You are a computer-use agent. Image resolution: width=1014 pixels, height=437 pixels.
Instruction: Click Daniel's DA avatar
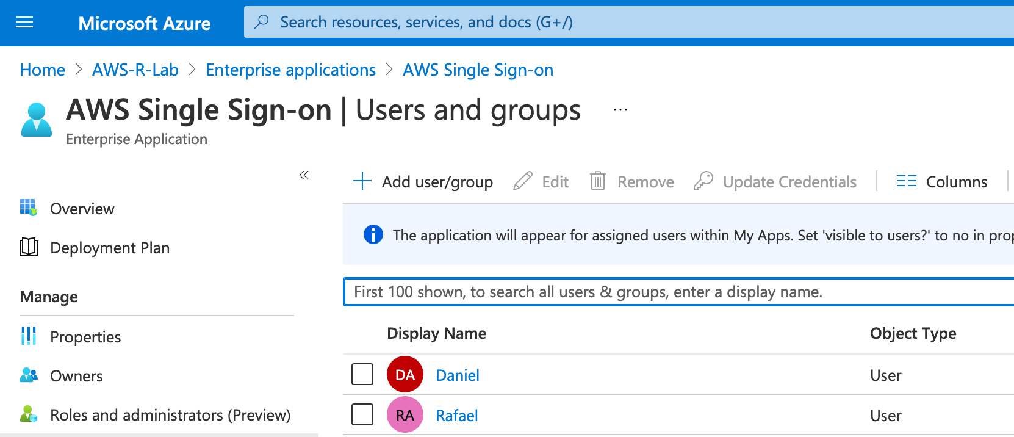(405, 374)
